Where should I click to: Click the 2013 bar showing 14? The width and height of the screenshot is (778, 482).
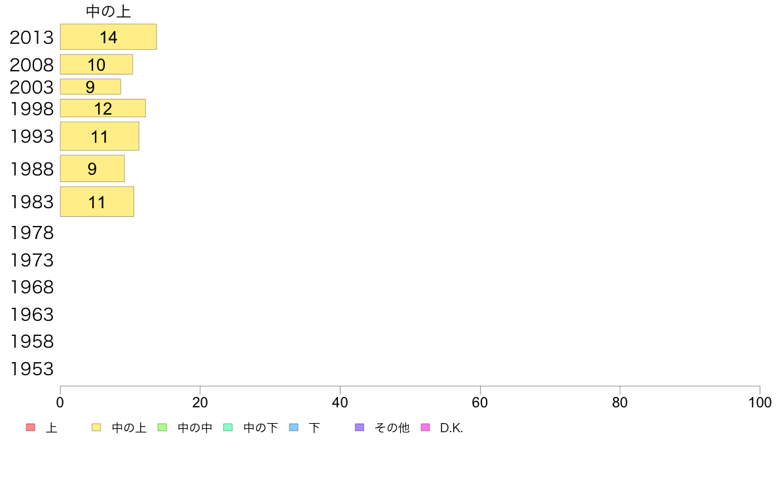pyautogui.click(x=109, y=37)
